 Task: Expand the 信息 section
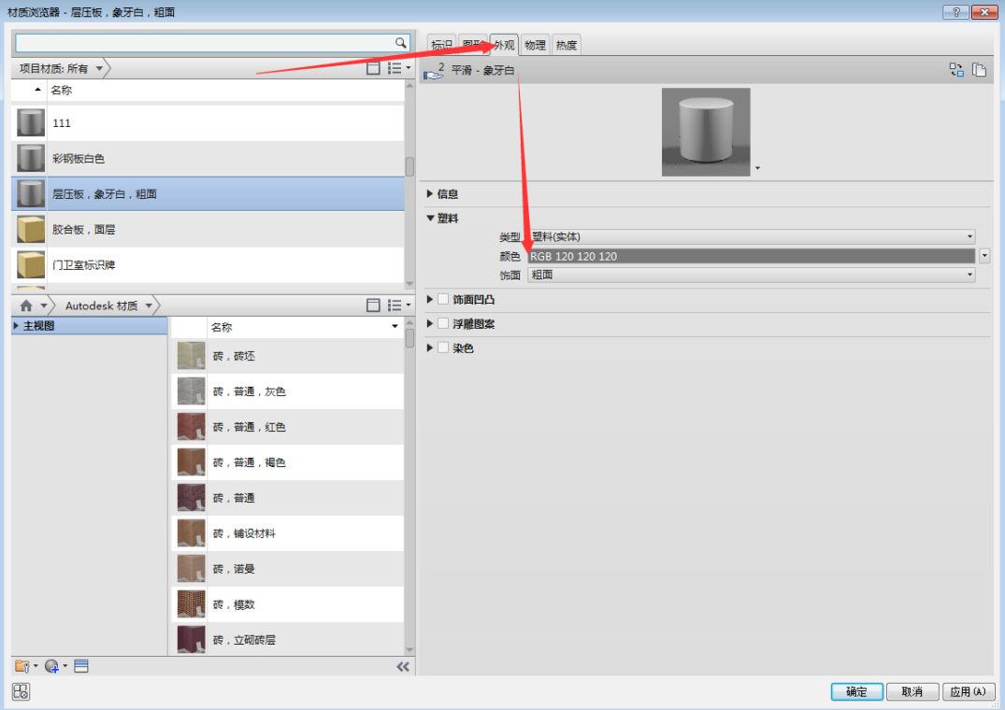click(430, 193)
